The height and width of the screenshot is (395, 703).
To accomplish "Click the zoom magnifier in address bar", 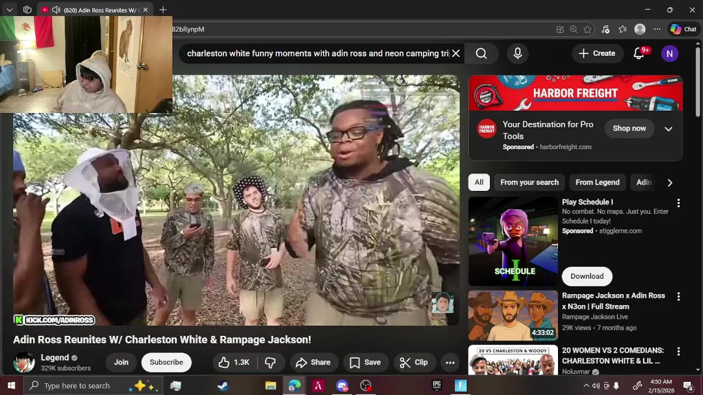I will (x=573, y=29).
